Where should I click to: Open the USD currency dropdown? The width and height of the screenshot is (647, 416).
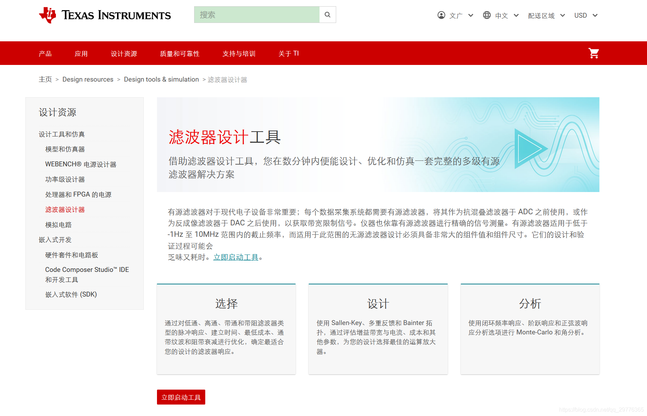click(x=586, y=15)
